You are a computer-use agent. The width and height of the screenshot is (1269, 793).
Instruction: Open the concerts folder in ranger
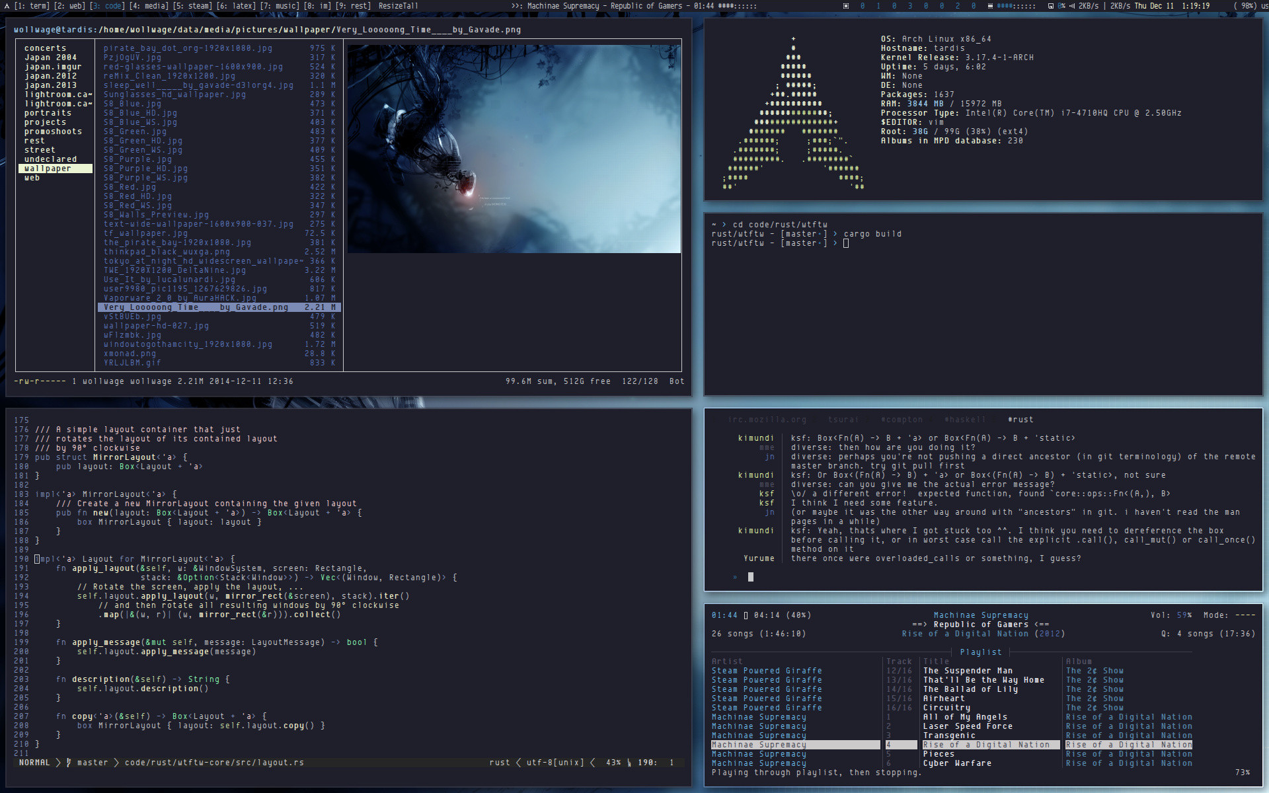point(45,48)
